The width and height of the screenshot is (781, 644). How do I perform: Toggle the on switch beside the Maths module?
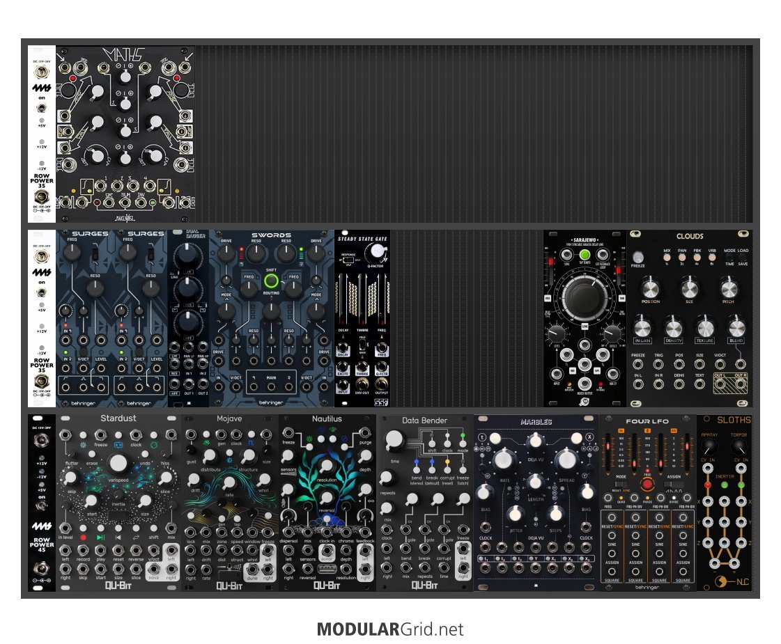tap(42, 108)
